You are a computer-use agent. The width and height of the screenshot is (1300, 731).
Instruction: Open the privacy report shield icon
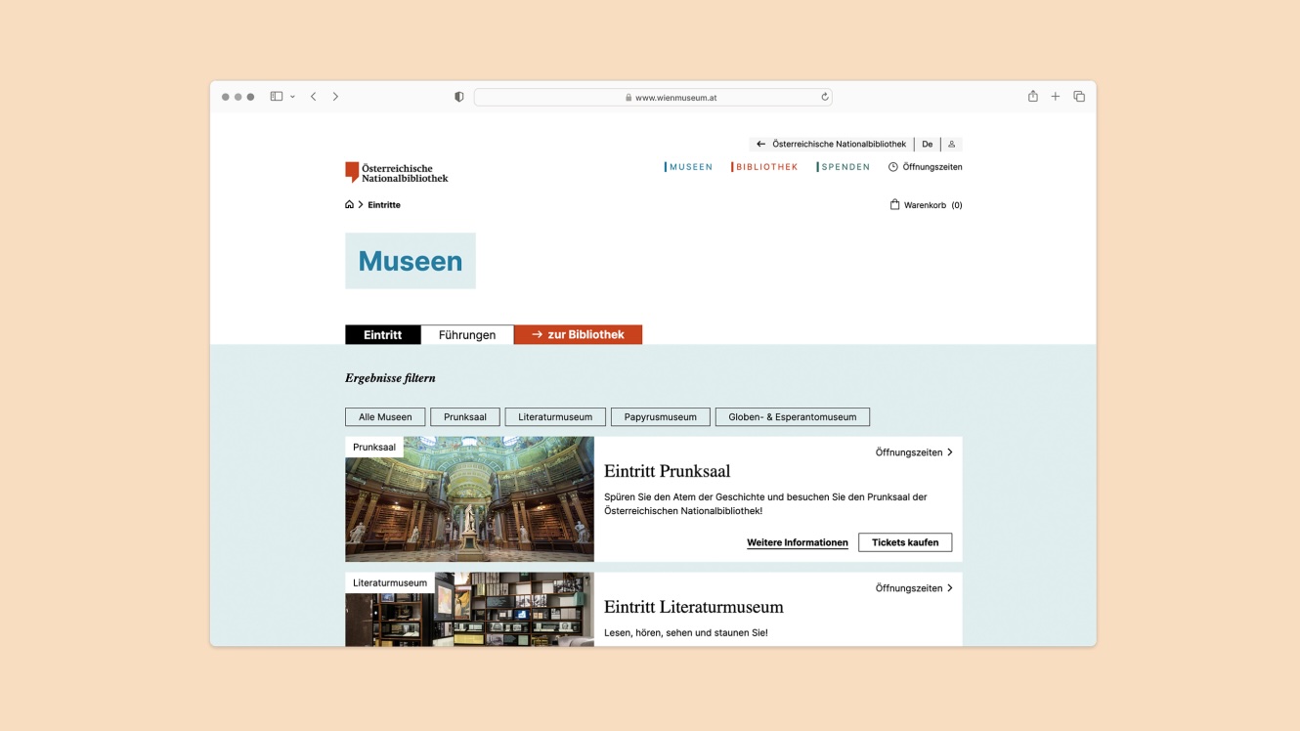(x=459, y=97)
